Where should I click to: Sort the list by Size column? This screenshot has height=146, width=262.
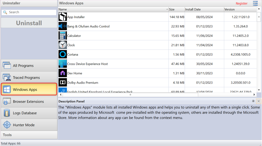(x=177, y=9)
